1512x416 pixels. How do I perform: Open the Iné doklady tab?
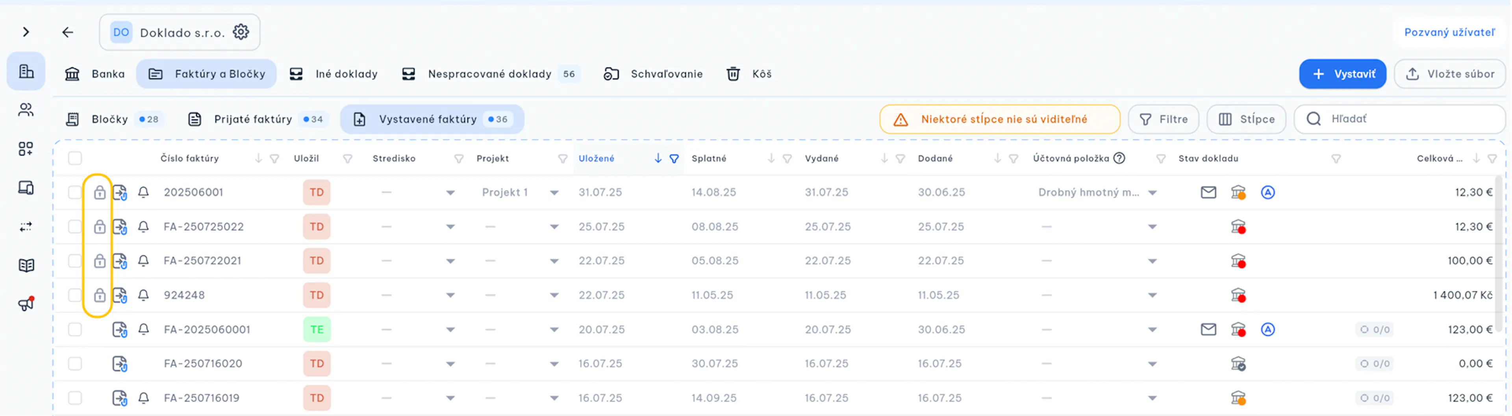click(334, 74)
